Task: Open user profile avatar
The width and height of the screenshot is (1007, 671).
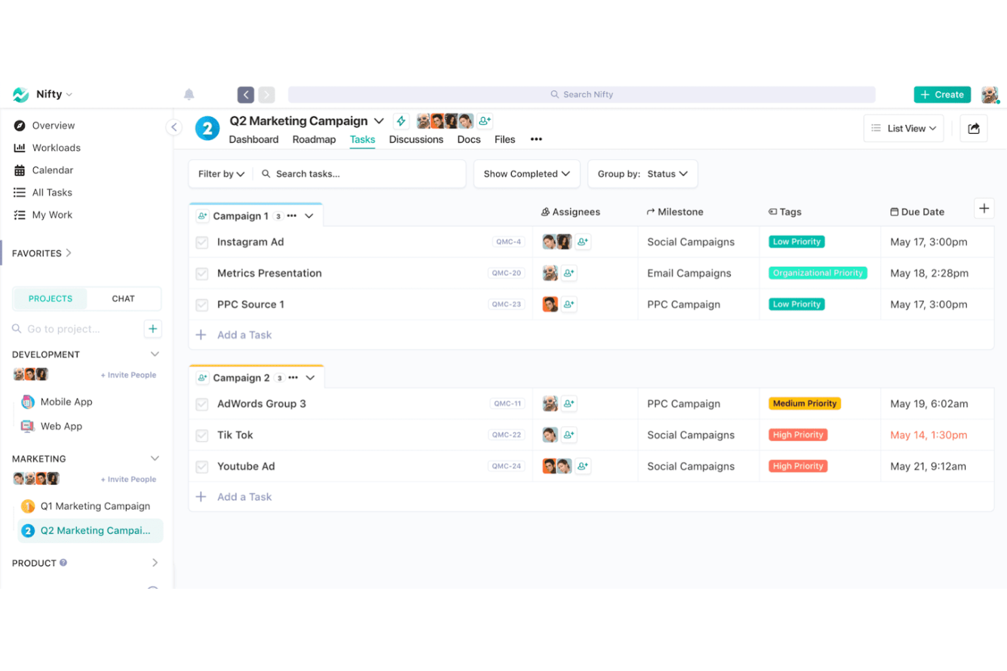Action: tap(990, 94)
